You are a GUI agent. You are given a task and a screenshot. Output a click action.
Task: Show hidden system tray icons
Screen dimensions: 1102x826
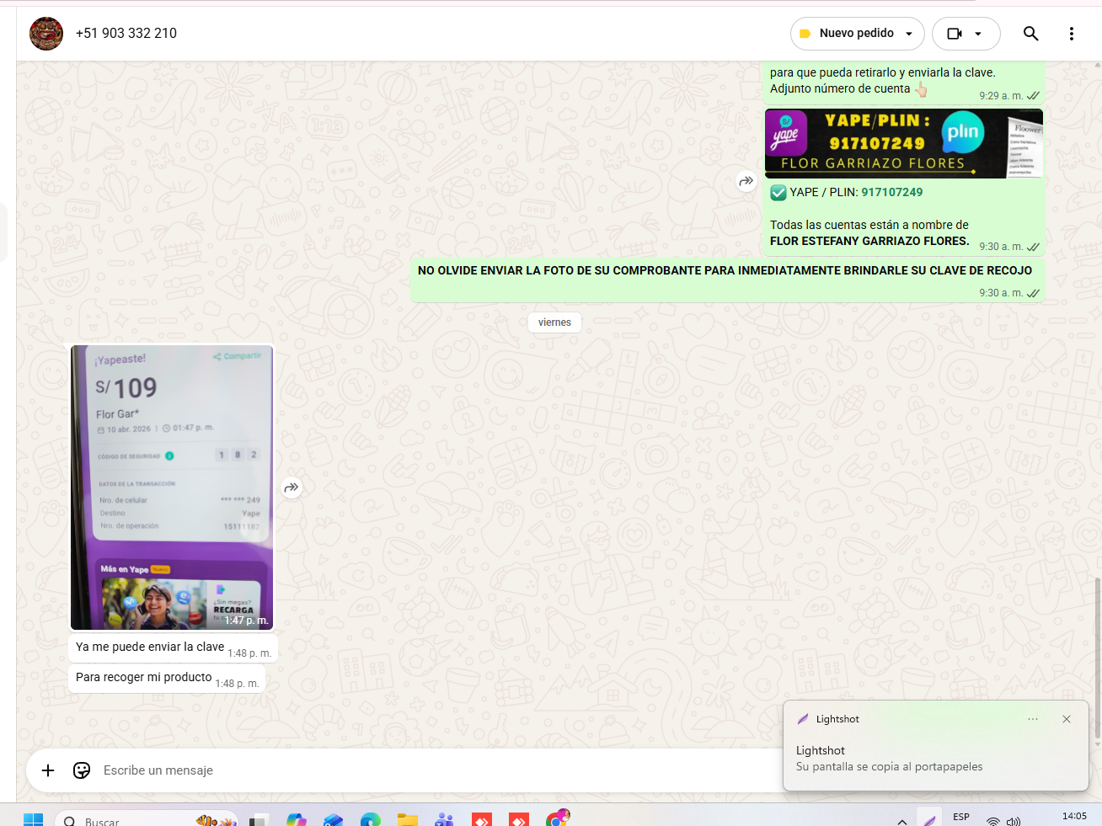coord(902,821)
